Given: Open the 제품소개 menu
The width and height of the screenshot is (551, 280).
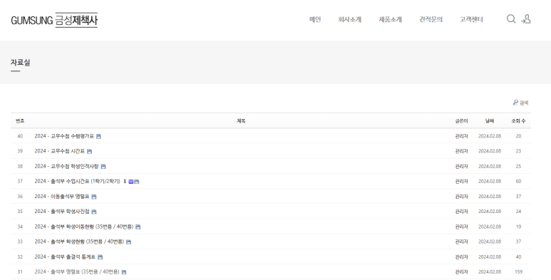Looking at the screenshot, I should point(390,19).
